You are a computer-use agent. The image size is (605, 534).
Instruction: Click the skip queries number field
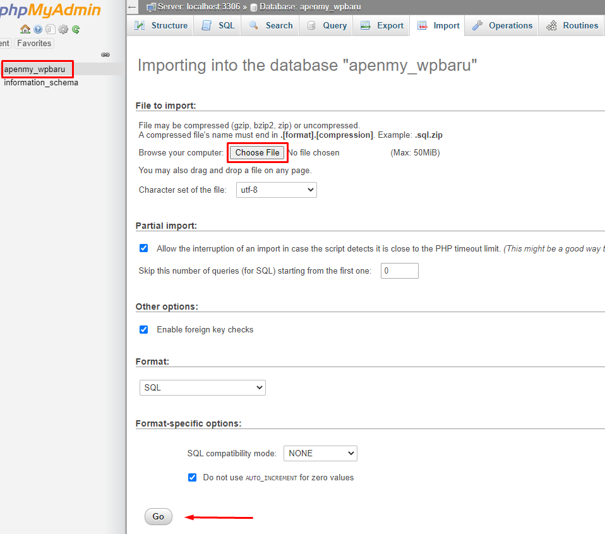coord(399,271)
